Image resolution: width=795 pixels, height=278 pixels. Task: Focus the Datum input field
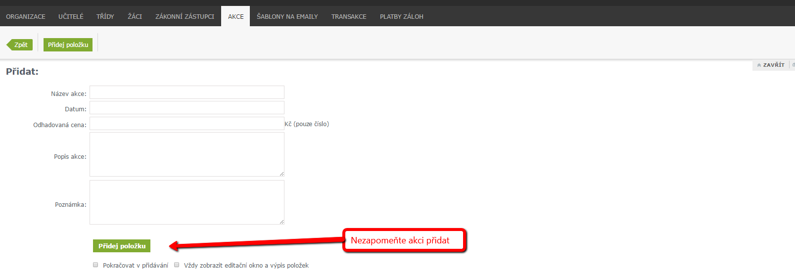187,108
